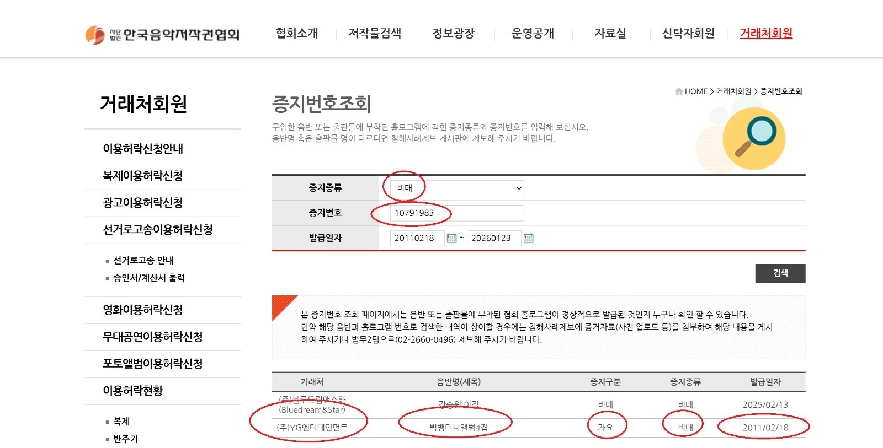Click the 증지번호조회 page heading
Screen dimensions: 883x448
(x=321, y=104)
